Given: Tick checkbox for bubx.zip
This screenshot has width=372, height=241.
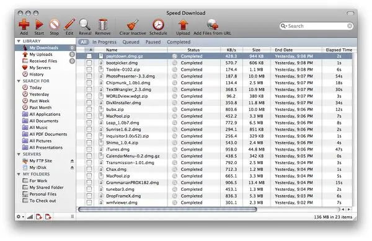Looking at the screenshot, I should 89,109.
